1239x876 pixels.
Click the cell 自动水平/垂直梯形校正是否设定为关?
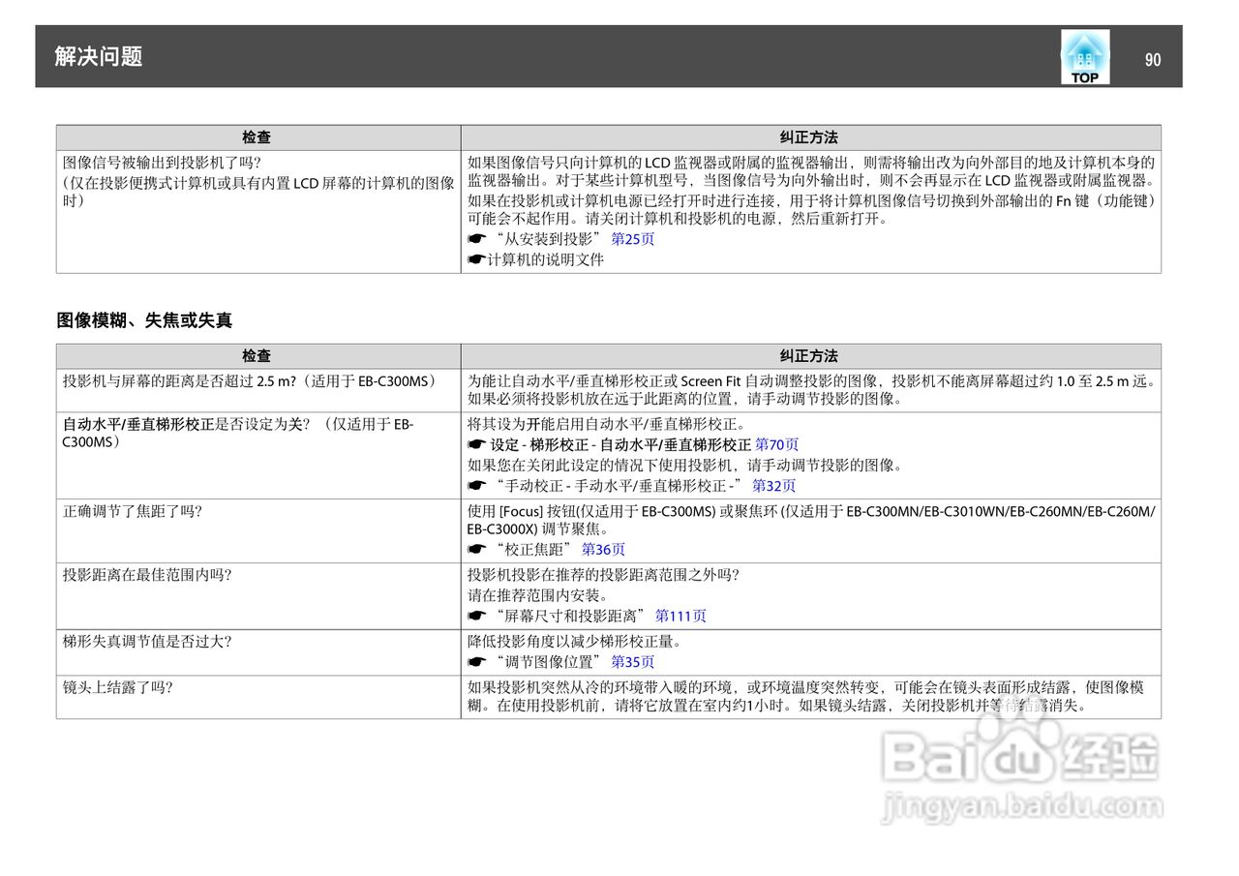click(258, 456)
